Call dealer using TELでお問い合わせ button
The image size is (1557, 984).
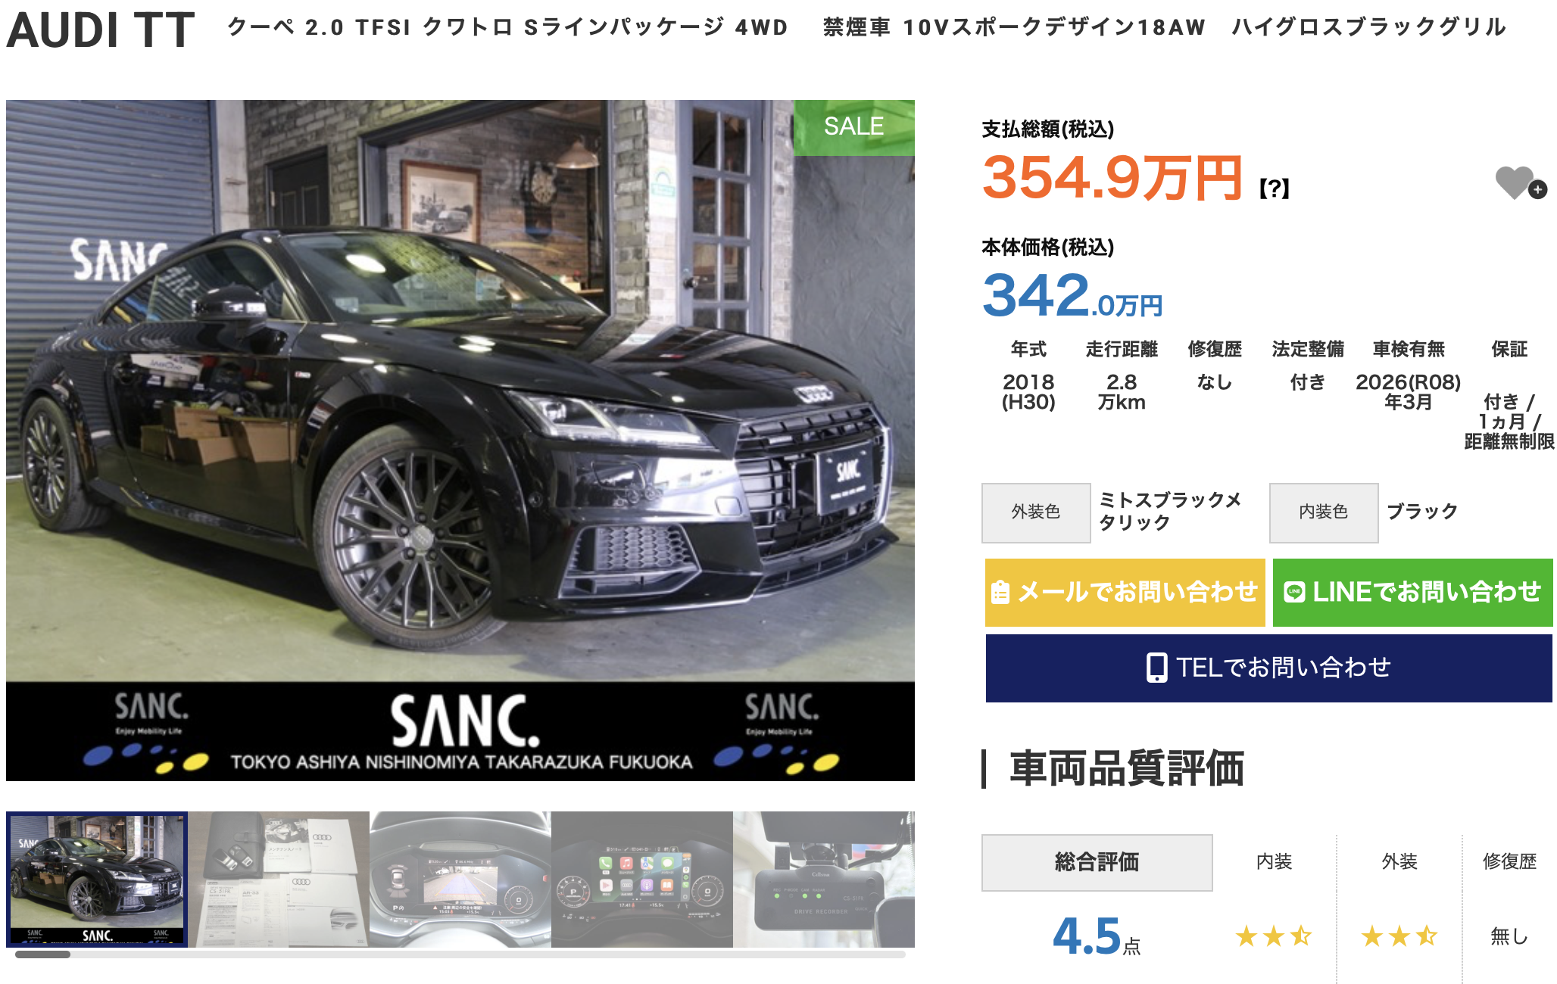[1268, 668]
